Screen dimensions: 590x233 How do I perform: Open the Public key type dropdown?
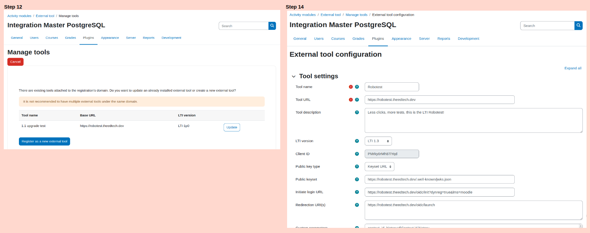click(x=379, y=166)
